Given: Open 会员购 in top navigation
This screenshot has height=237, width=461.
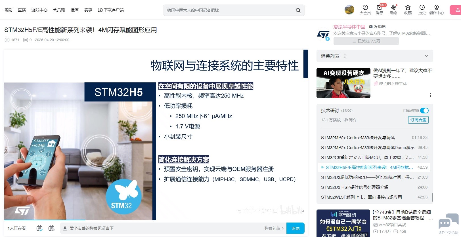Looking at the screenshot, I should pyautogui.click(x=59, y=10).
